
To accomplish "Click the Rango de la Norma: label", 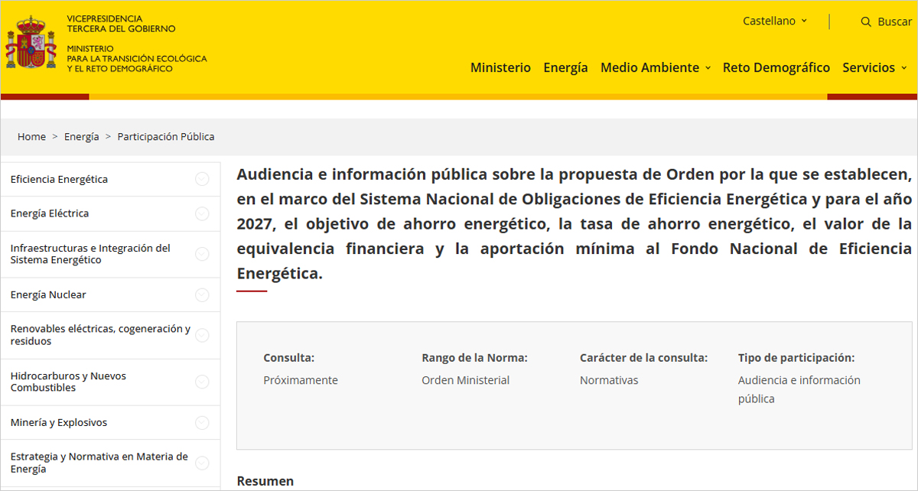I will [x=475, y=357].
